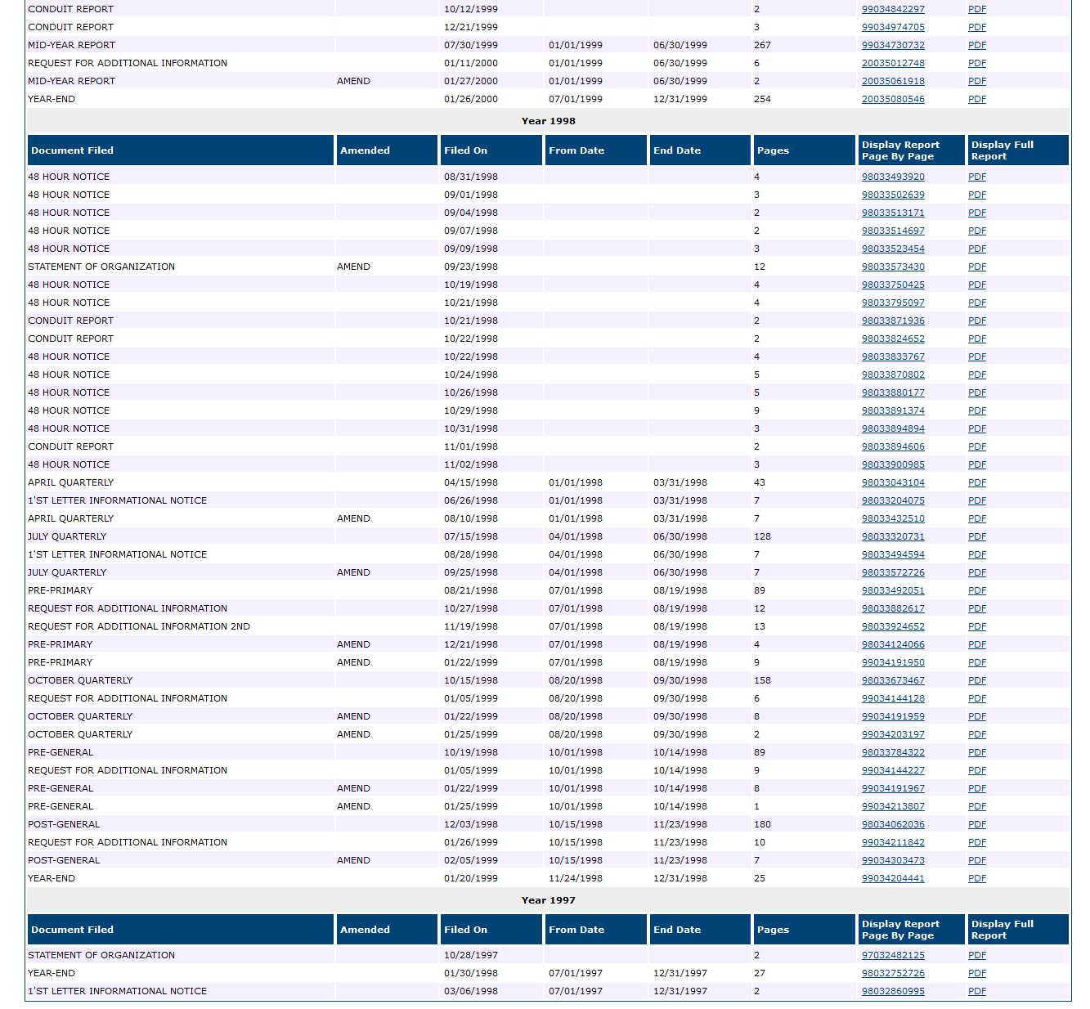The image size is (1090, 1009).
Task: Open 1997 statement of organization 97032482125
Action: tap(893, 955)
